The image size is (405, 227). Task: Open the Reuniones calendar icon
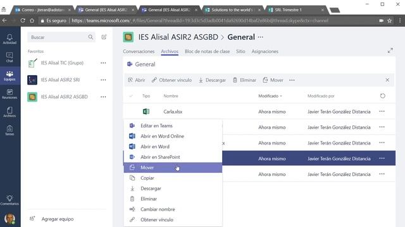(x=9, y=94)
